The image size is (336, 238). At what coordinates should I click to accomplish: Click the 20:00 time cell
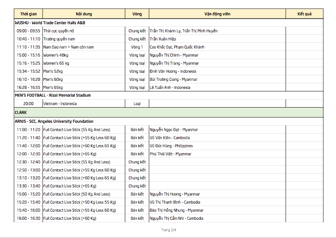(28, 103)
